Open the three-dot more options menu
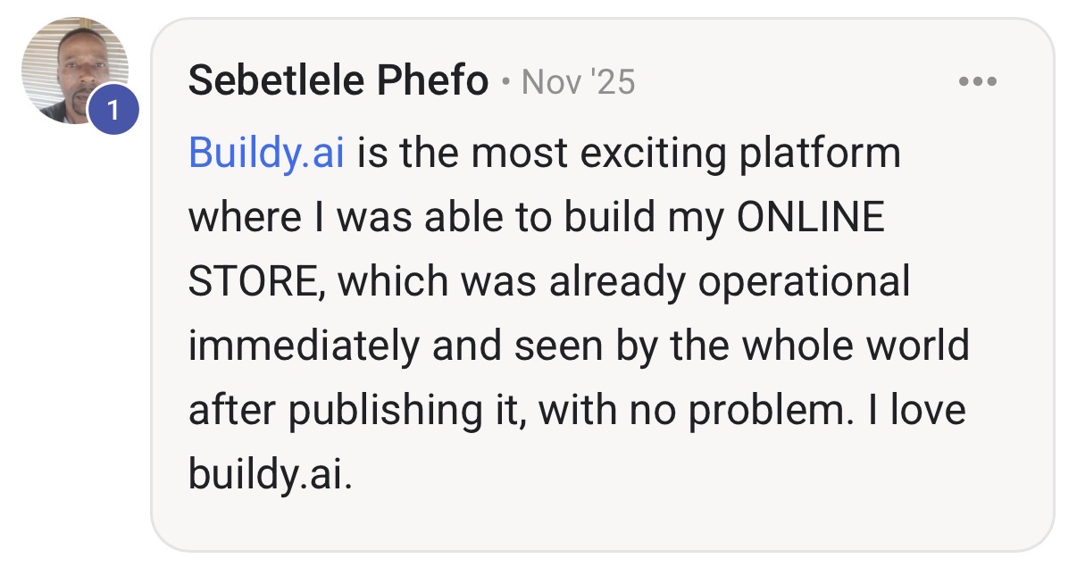1077x567 pixels. pyautogui.click(x=977, y=82)
